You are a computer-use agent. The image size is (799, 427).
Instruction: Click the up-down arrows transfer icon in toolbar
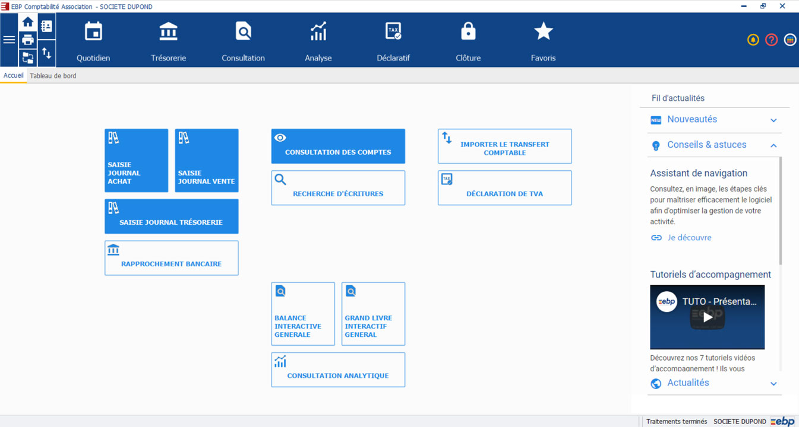(46, 53)
